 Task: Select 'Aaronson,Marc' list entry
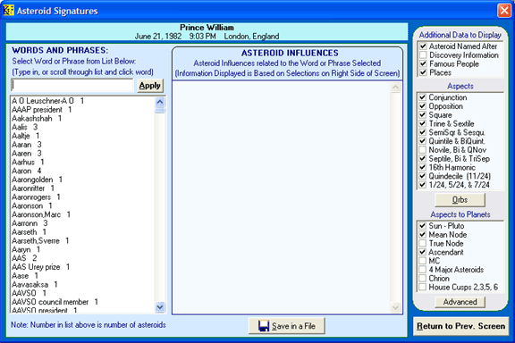(x=82, y=214)
